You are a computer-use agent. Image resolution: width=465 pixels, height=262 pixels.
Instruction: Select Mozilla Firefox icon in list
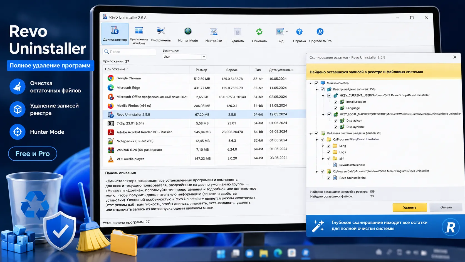coord(111,106)
